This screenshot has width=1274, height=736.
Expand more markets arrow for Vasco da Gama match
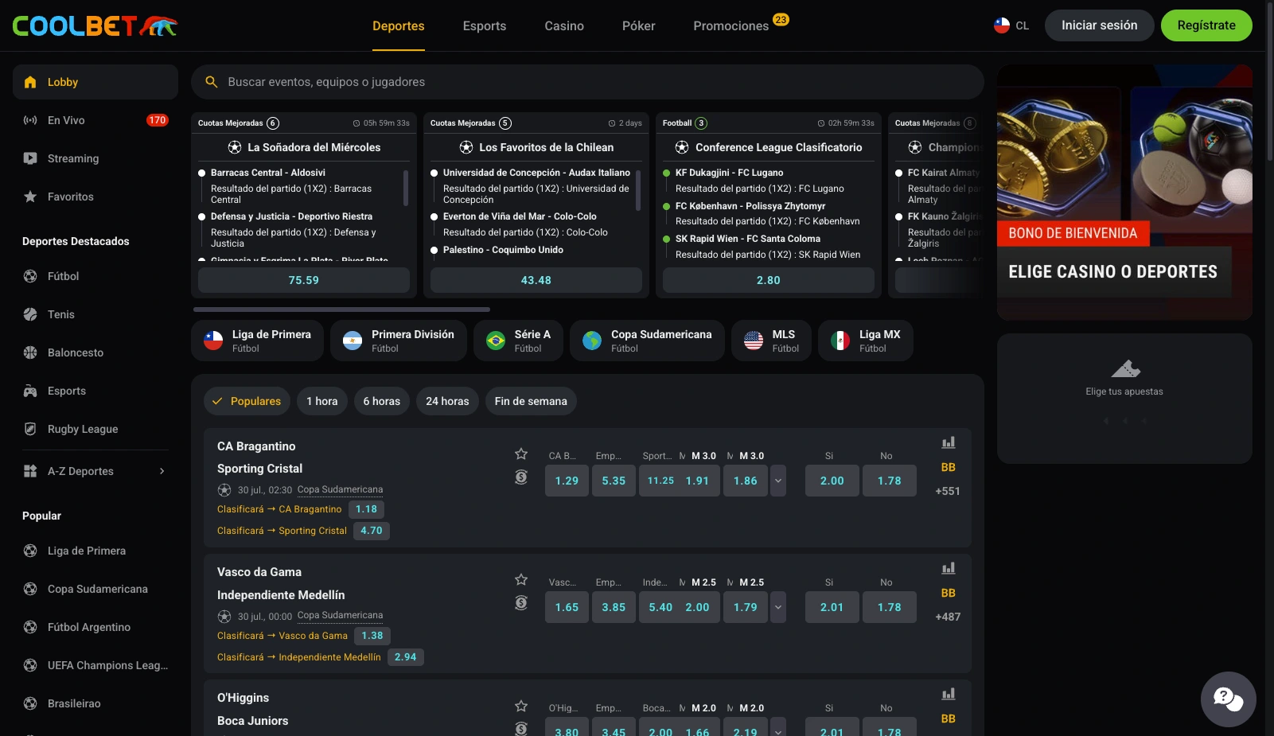coord(778,607)
